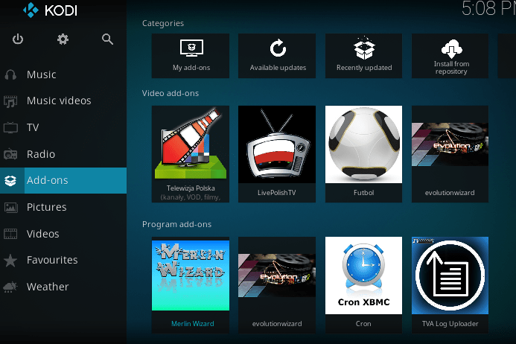
Task: Click the Favourites star icon
Action: [10, 260]
